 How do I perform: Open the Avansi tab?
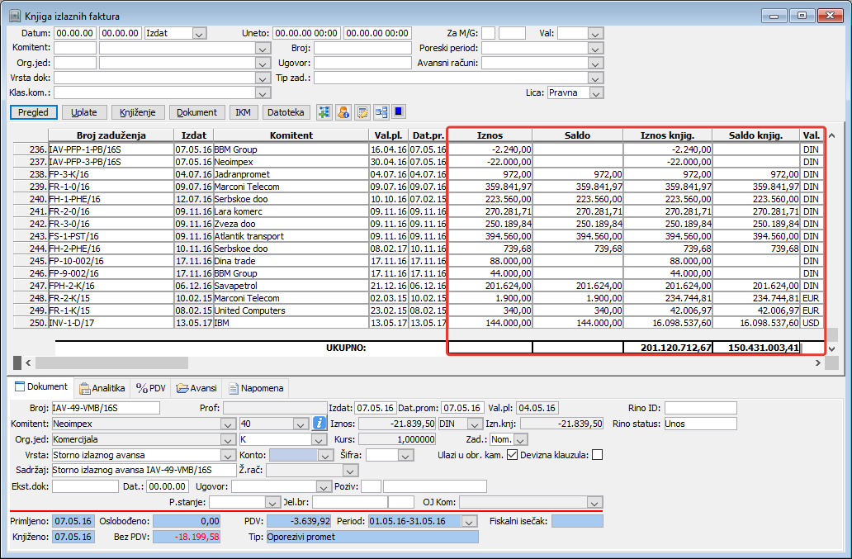196,387
